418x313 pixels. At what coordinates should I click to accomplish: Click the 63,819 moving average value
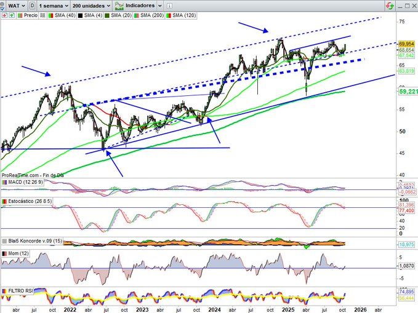tap(406, 71)
